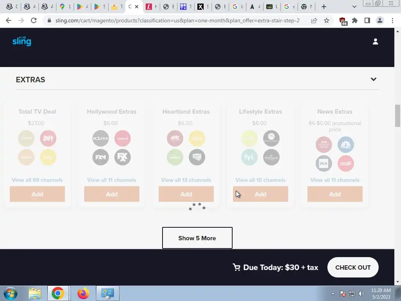This screenshot has width=401, height=301.
Task: Switch to the X tab
Action: pyautogui.click(x=203, y=7)
